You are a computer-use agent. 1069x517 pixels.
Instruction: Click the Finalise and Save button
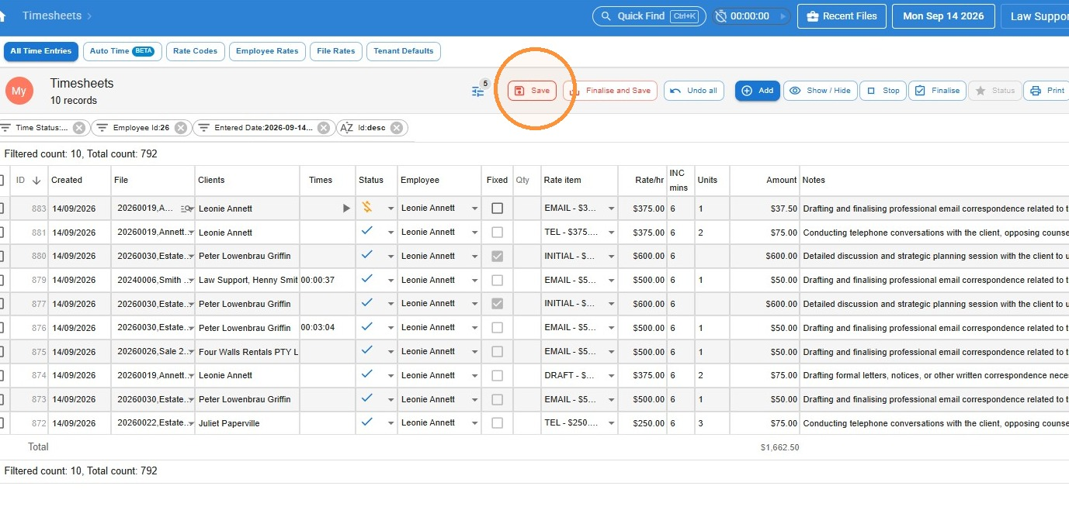tap(610, 91)
